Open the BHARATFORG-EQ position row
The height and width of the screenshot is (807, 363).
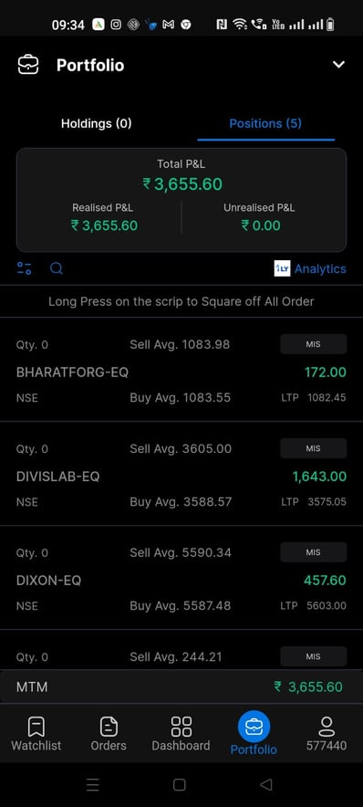(x=181, y=370)
